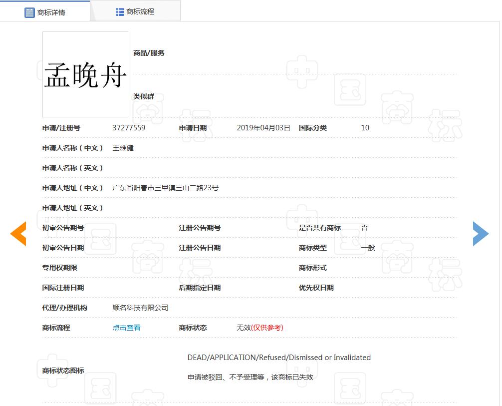Open the 点击查看 trademark flow link
The width and height of the screenshot is (502, 406).
[x=126, y=328]
